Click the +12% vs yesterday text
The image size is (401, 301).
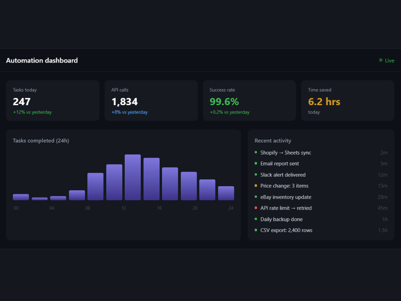[x=32, y=112]
